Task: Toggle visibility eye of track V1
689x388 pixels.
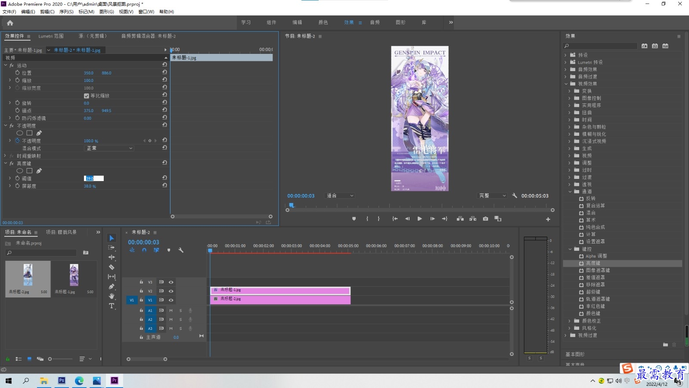Action: click(171, 300)
